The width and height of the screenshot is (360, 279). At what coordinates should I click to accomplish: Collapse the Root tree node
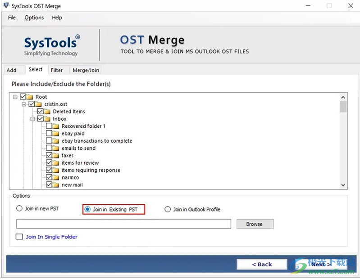pos(15,97)
